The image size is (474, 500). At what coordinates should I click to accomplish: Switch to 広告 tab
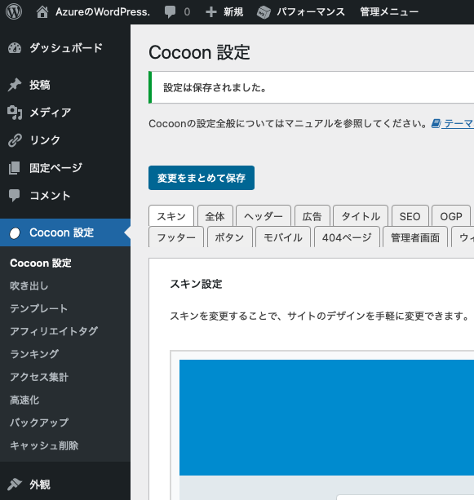pyautogui.click(x=312, y=216)
